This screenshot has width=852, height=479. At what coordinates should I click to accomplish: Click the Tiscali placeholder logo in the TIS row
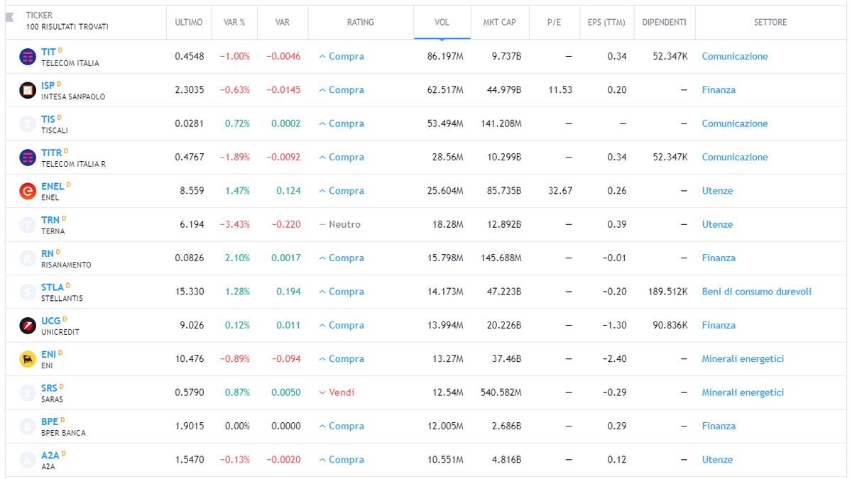tap(28, 124)
